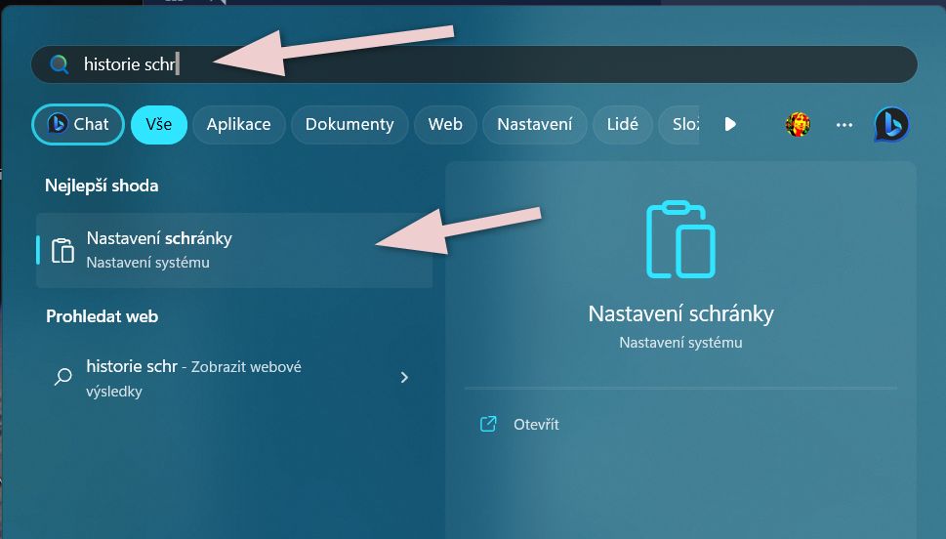Switch to the Lidé filter
946x539 pixels.
[x=623, y=124]
